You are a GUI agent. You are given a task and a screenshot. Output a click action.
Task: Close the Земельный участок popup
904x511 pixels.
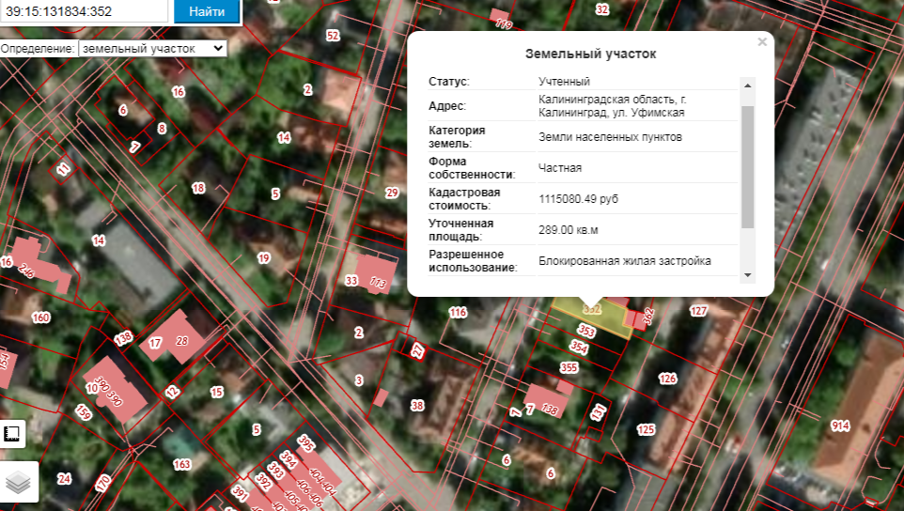(762, 41)
